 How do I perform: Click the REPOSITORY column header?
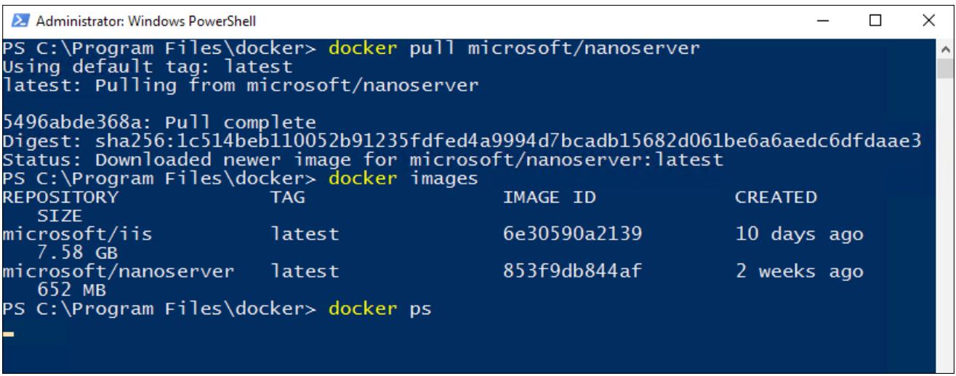60,197
